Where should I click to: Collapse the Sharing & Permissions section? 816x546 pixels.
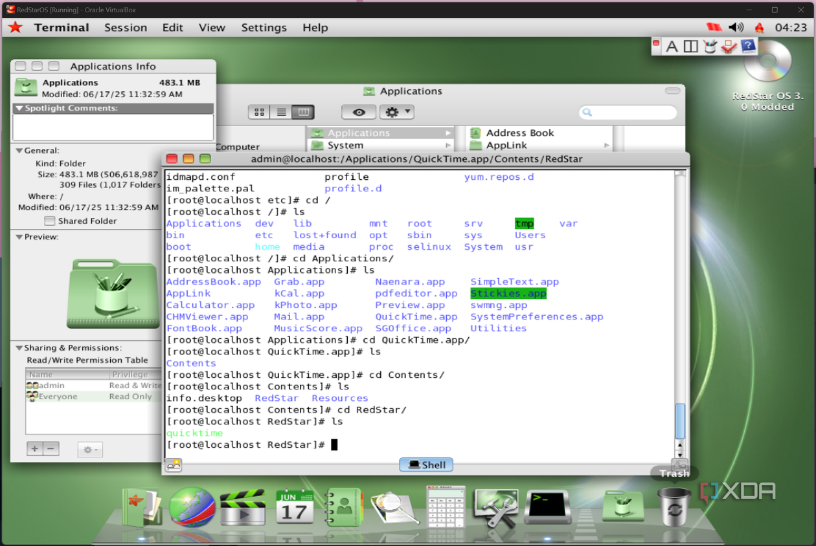pos(19,348)
